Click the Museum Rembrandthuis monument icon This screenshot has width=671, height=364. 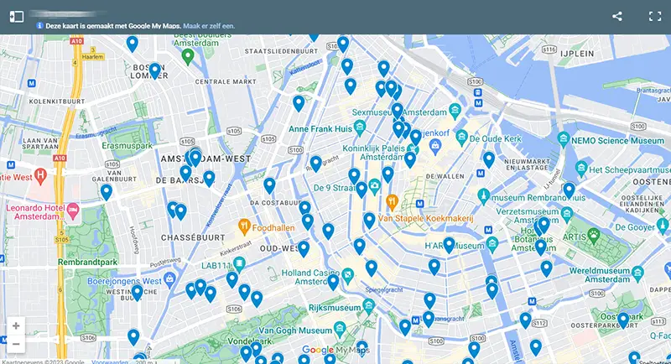pyautogui.click(x=484, y=195)
